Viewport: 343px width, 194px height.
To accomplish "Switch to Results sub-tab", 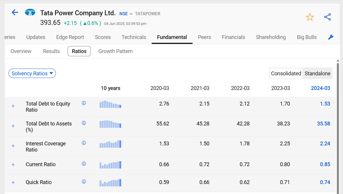I will pos(52,51).
